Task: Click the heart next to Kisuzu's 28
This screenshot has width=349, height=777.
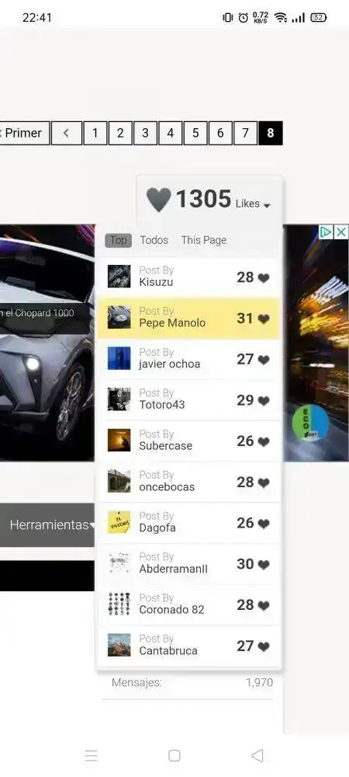Action: [x=264, y=278]
